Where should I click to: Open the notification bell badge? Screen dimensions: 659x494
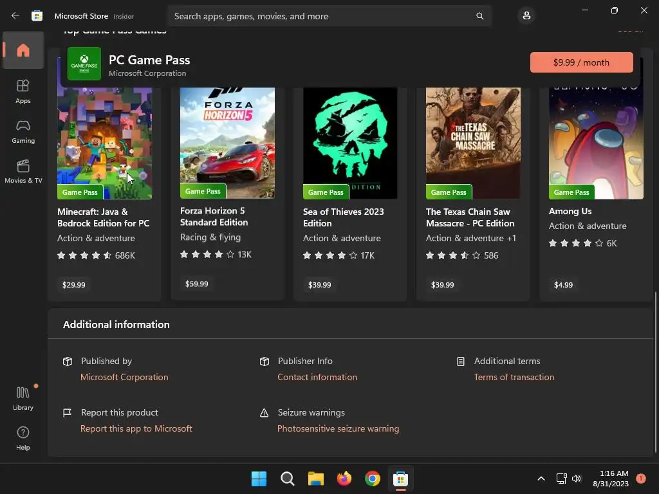point(641,479)
